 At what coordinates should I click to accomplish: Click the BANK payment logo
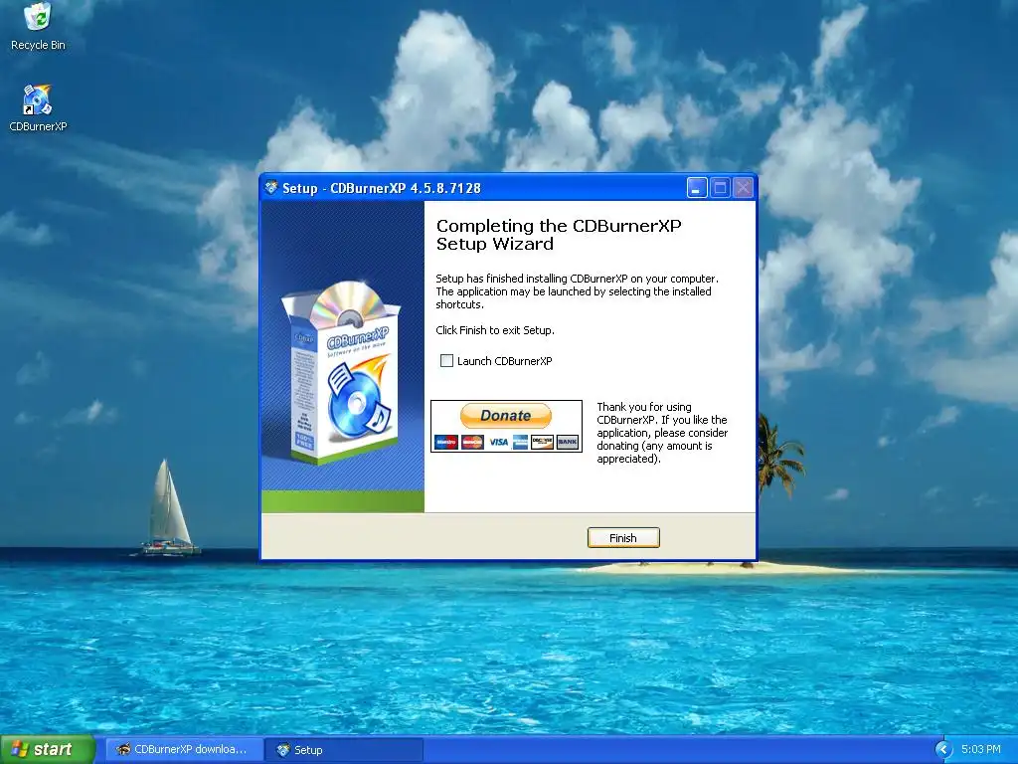click(568, 443)
